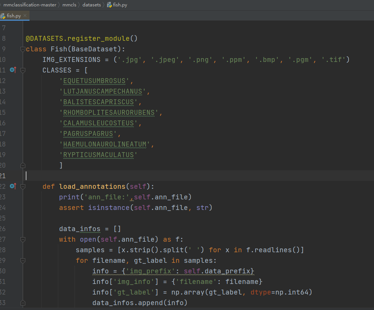Open mmcls folder in the breadcrumb
374x310 pixels.
(69, 5)
